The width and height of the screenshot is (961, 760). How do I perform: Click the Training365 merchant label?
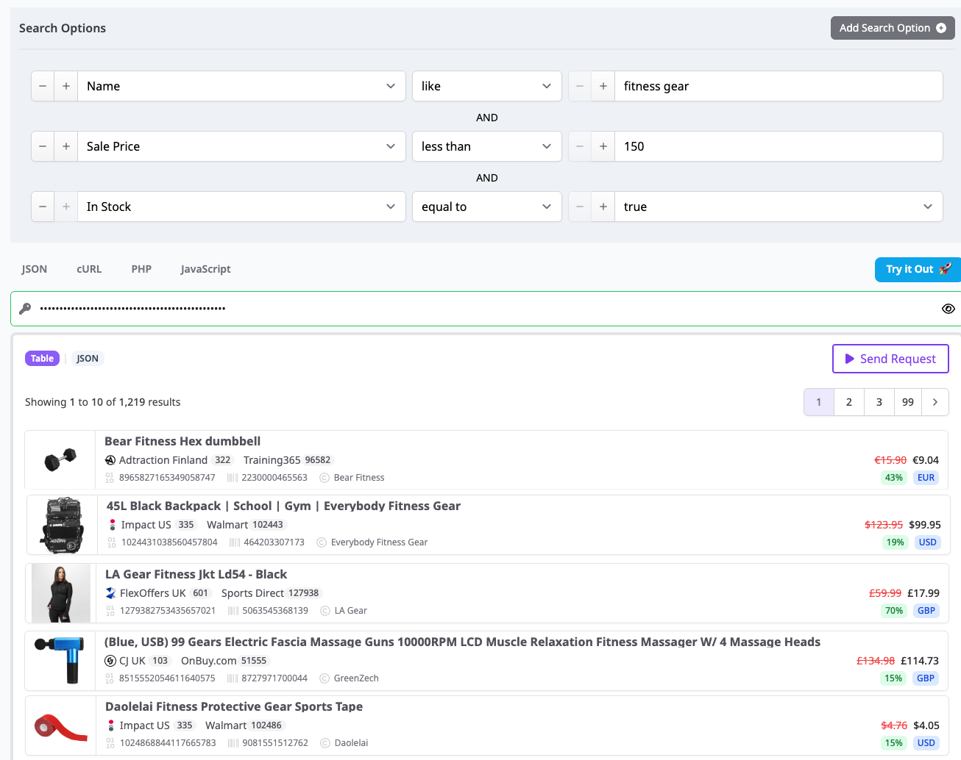[x=272, y=460]
